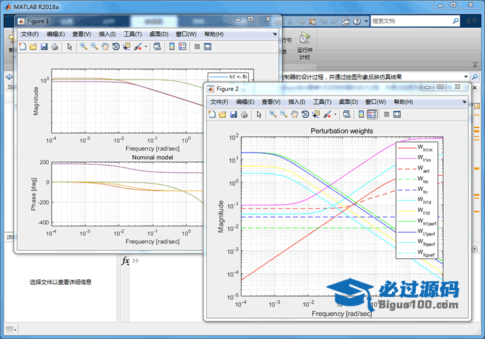Image resolution: width=485 pixels, height=339 pixels.
Task: Show Plot Tools and dock Figure 2
Action: click(397, 115)
